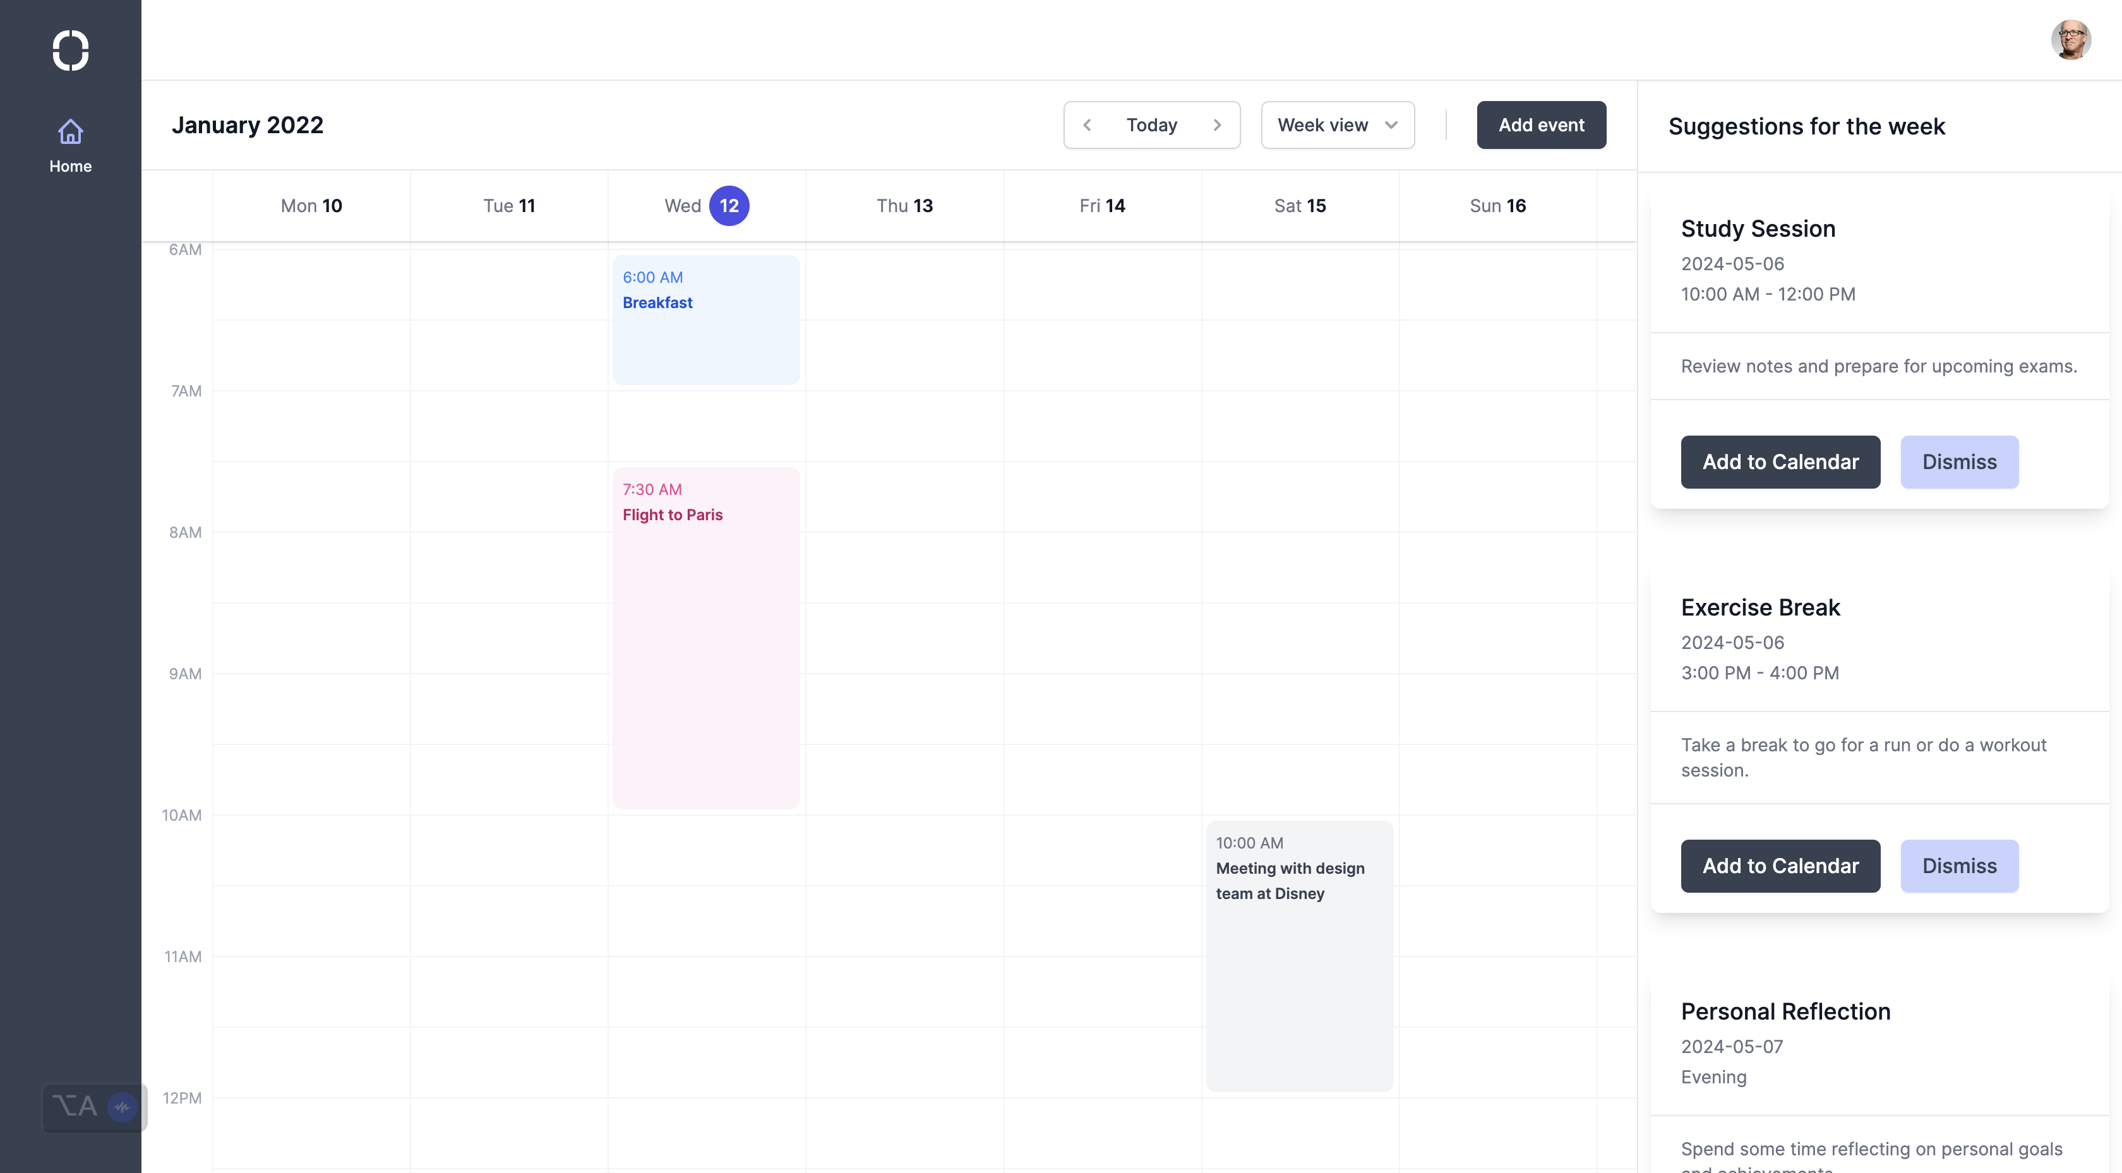Click the keyboard shortcut widget bottom-left
This screenshot has height=1173, width=2122.
(76, 1106)
